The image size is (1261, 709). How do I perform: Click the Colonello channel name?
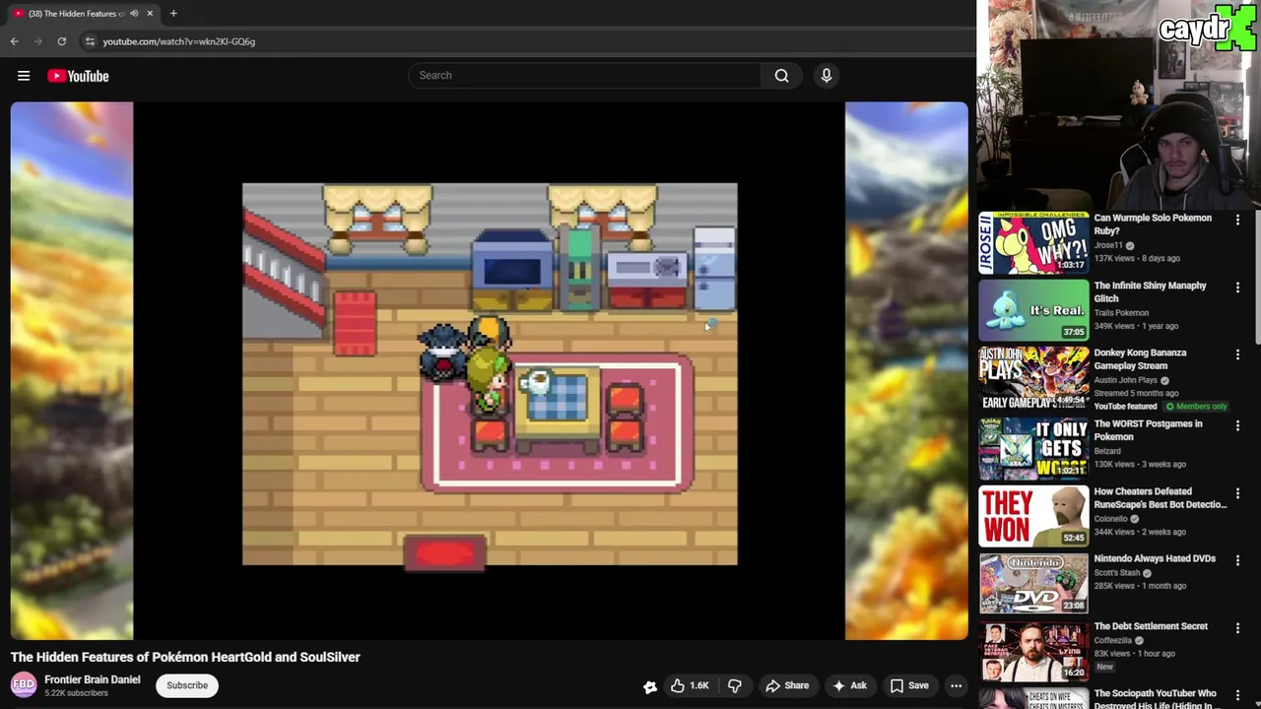point(1111,519)
